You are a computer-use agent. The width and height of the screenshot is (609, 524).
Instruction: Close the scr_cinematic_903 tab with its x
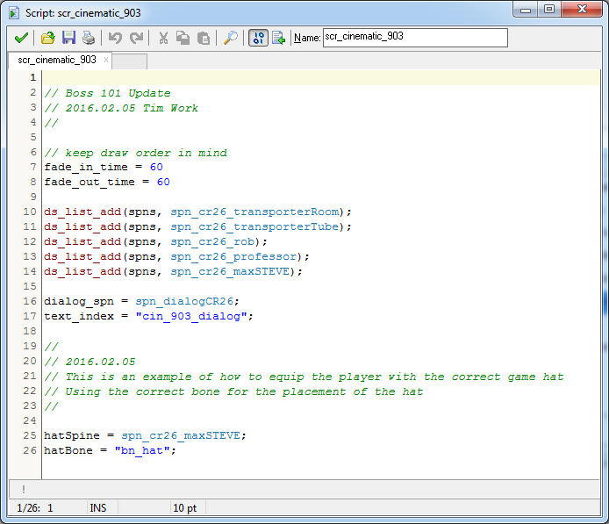(x=105, y=60)
